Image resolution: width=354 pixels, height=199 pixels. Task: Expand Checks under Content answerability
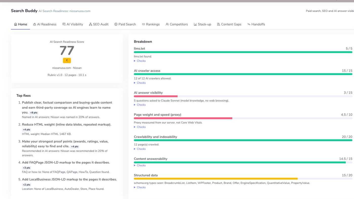tap(140, 165)
